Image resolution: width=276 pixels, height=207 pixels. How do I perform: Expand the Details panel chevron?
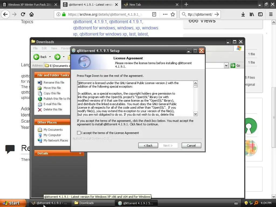[x=80, y=153]
